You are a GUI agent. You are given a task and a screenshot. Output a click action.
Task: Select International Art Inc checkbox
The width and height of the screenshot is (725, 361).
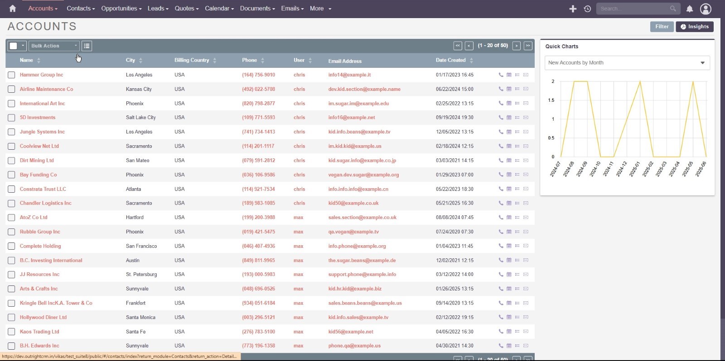(x=11, y=104)
